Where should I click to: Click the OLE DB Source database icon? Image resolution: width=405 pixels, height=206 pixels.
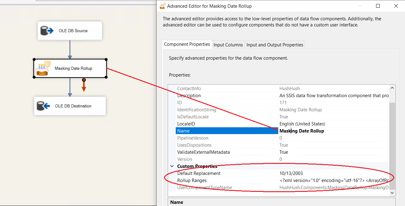coord(47,31)
